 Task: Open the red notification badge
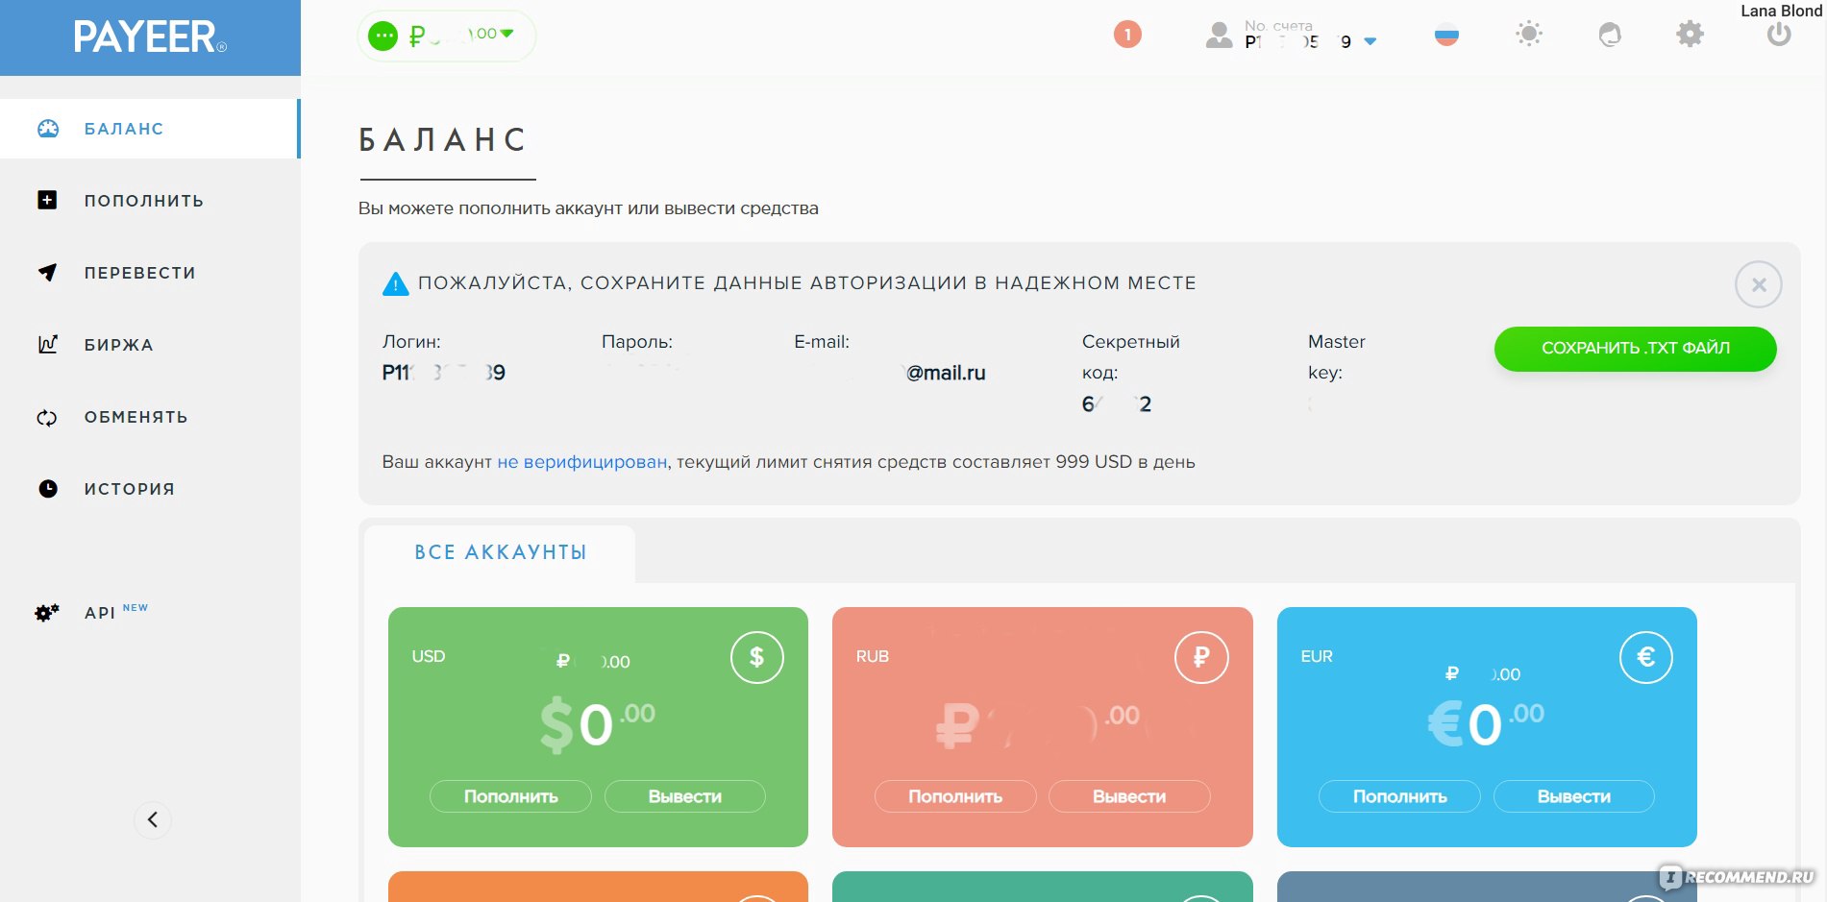pos(1127,35)
